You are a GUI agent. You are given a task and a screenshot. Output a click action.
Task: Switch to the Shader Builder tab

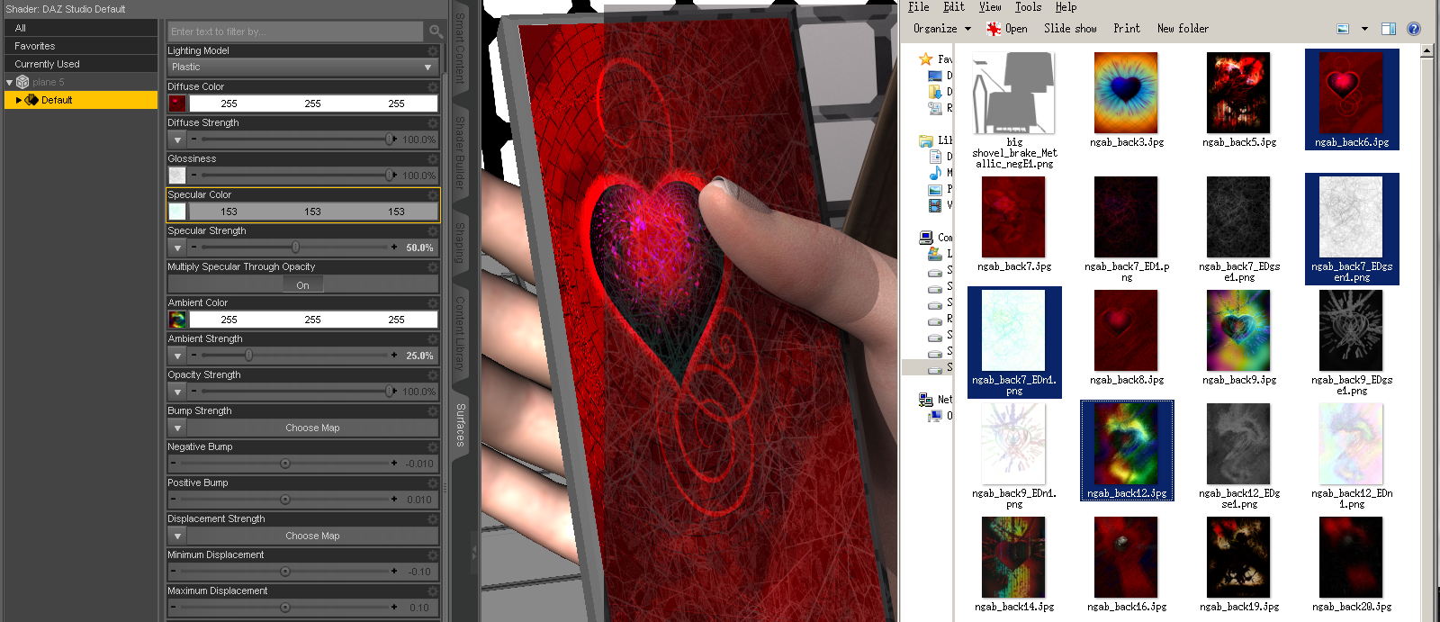460,152
